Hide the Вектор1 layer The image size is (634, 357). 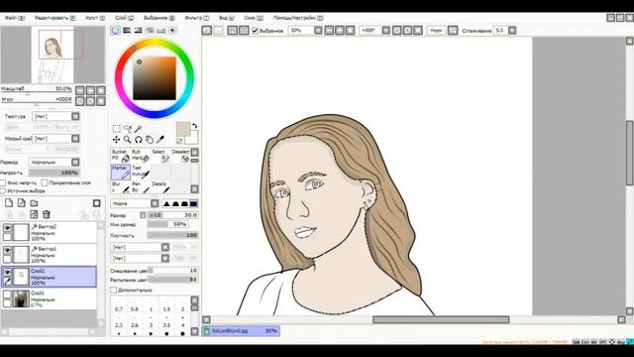tap(7, 251)
